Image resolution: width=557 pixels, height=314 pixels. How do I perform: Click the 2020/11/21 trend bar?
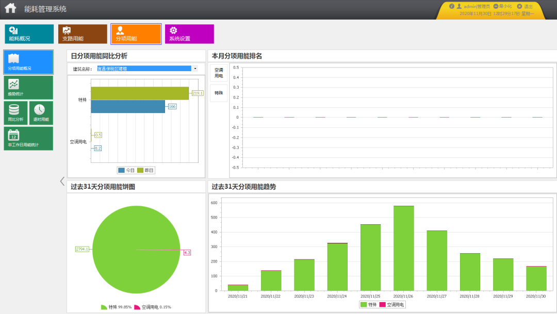238,288
